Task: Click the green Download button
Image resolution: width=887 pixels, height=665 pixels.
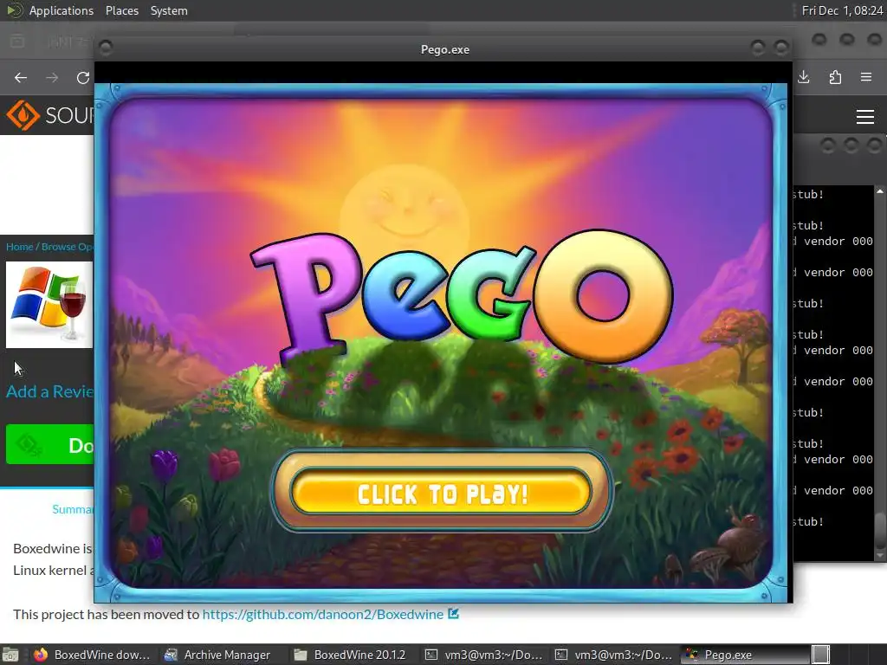Action: (x=49, y=444)
